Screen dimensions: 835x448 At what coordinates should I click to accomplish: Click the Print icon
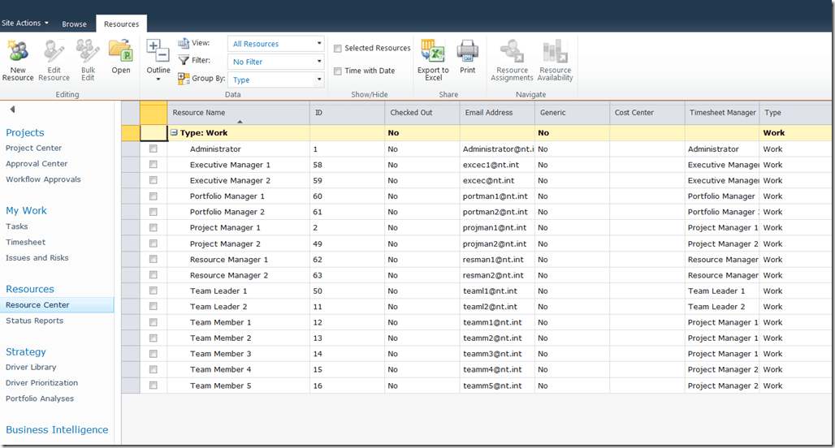[467, 53]
